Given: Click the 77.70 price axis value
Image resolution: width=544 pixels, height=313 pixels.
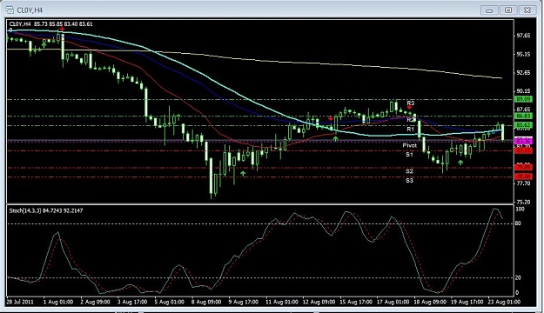Looking at the screenshot, I should pos(523,183).
